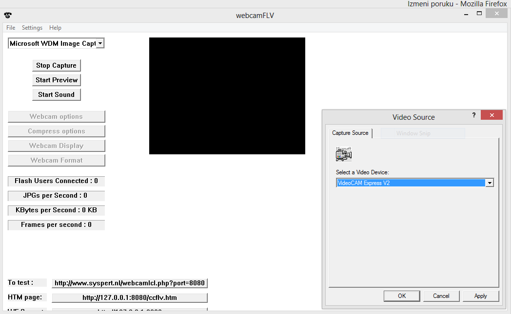Click the Webcam options button
The height and width of the screenshot is (314, 511).
coord(57,116)
